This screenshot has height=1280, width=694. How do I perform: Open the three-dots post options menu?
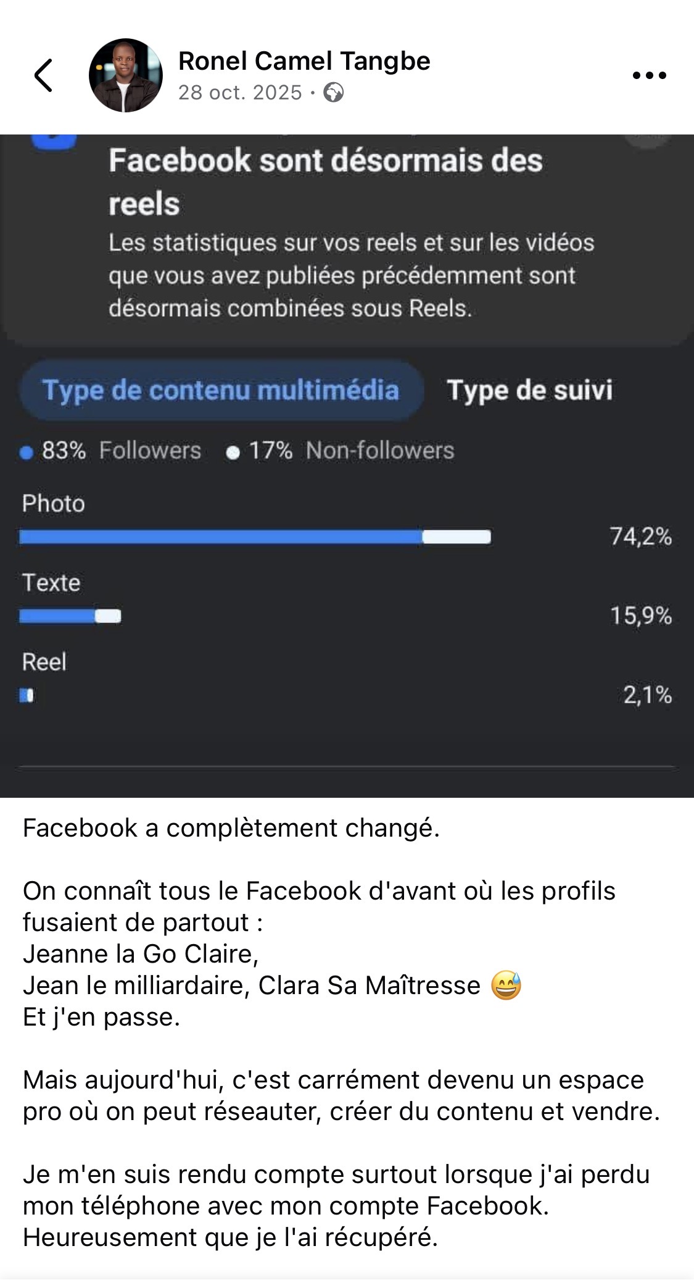[649, 75]
